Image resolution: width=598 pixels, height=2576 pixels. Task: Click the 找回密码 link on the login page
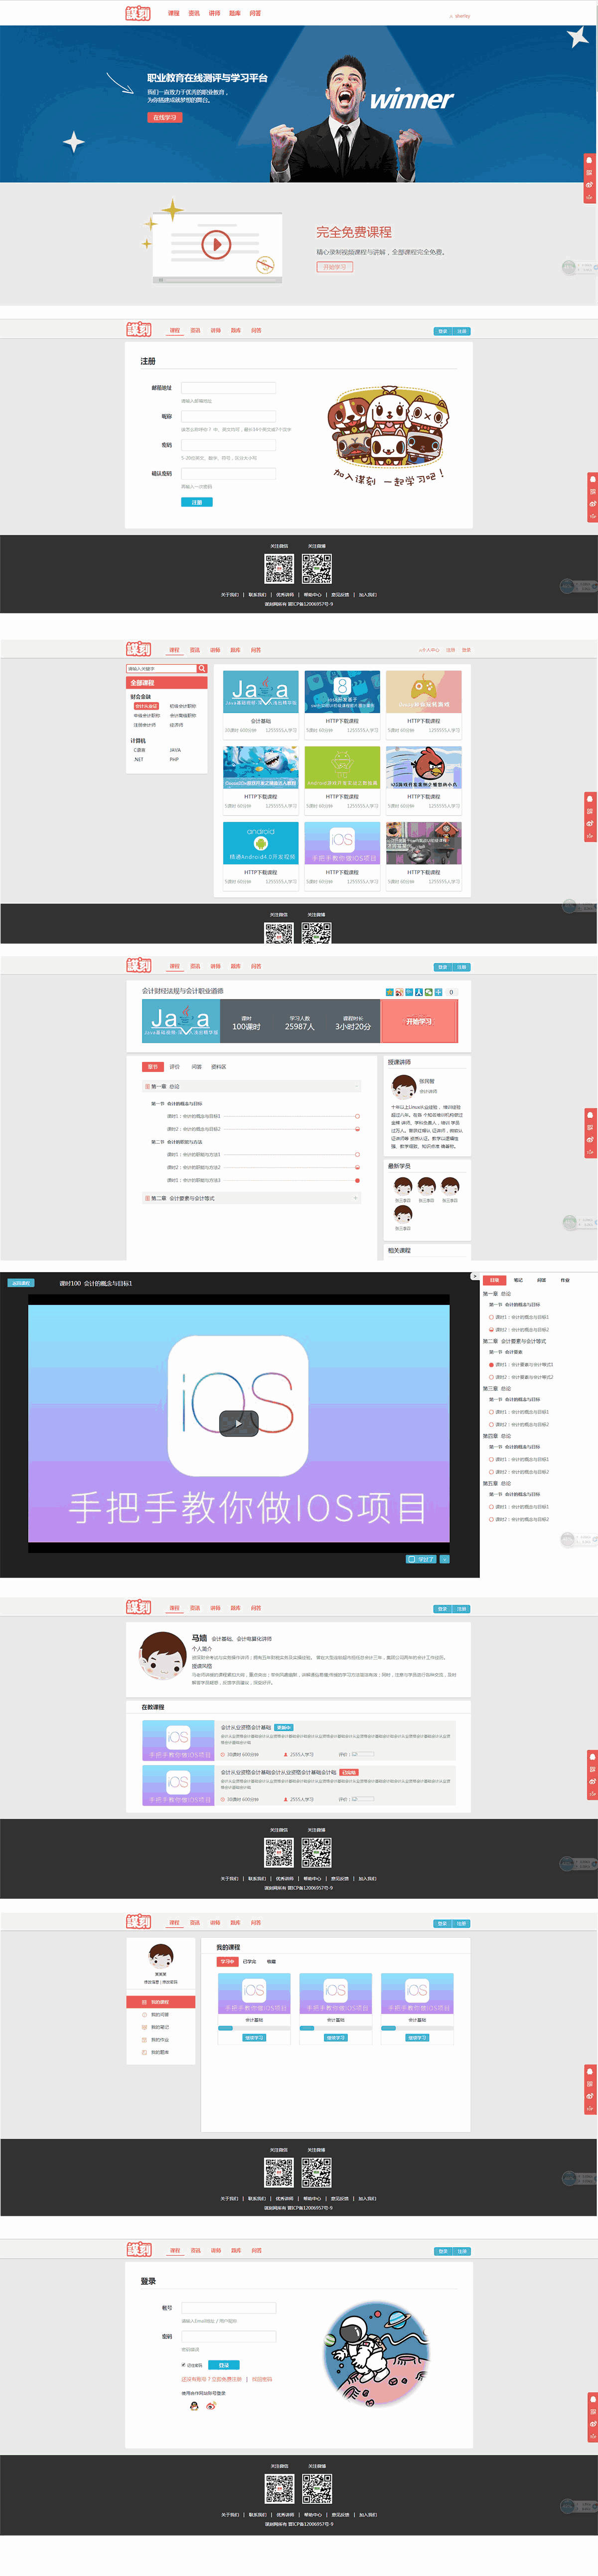[x=262, y=2380]
